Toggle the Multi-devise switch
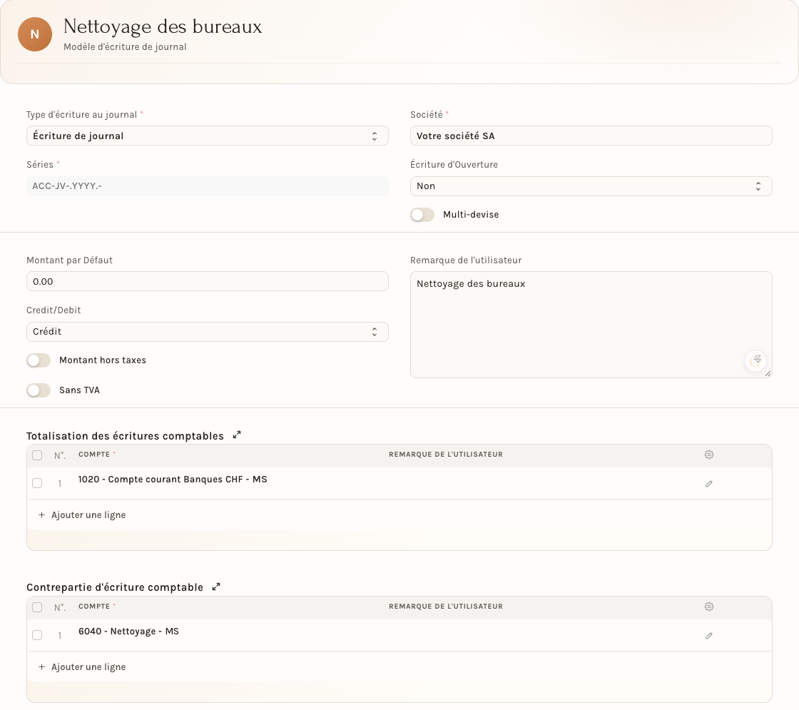Viewport: 799px width, 710px height. [422, 215]
